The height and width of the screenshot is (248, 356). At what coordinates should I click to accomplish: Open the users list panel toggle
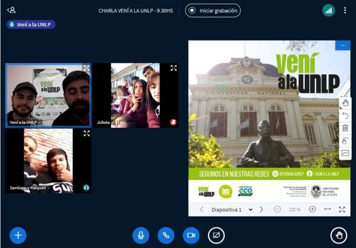click(x=11, y=10)
